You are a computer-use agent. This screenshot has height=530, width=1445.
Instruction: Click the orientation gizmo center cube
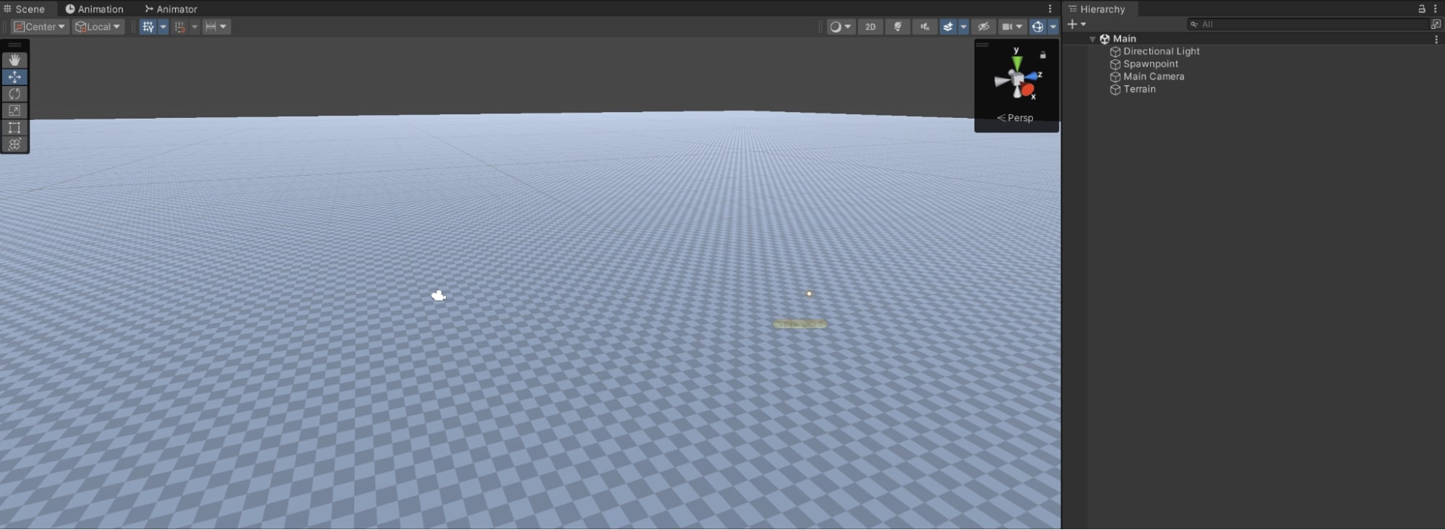[x=1017, y=78]
